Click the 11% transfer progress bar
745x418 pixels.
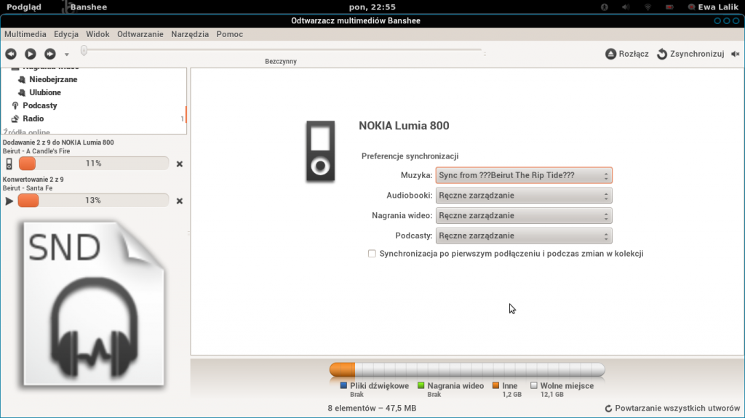[94, 164]
